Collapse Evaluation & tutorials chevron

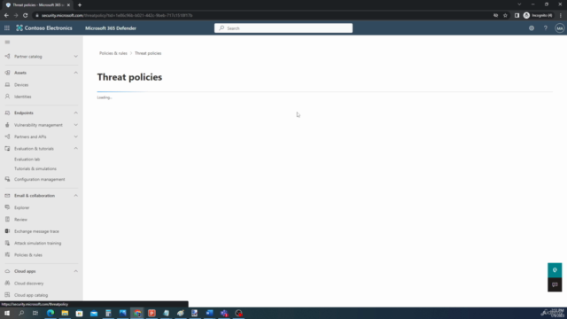(75, 148)
